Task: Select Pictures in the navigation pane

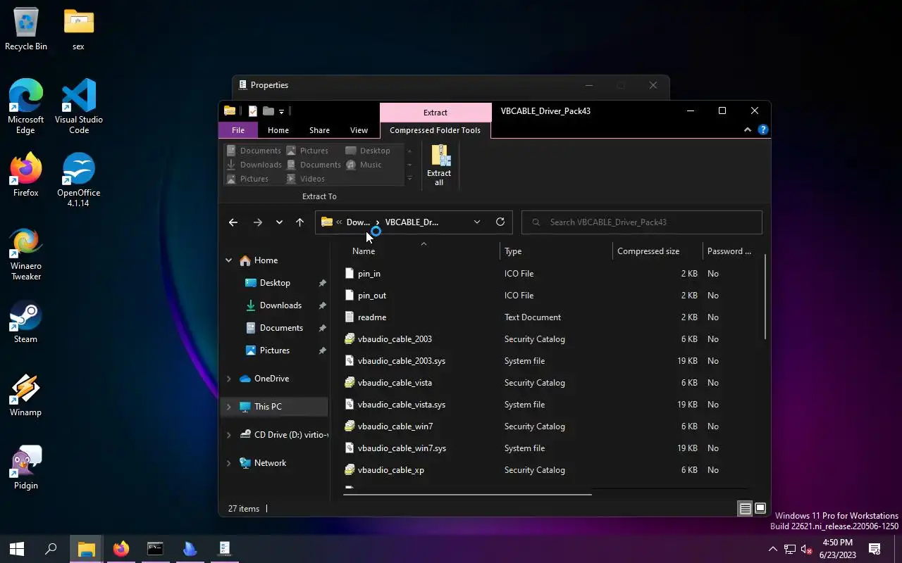Action: pyautogui.click(x=275, y=350)
